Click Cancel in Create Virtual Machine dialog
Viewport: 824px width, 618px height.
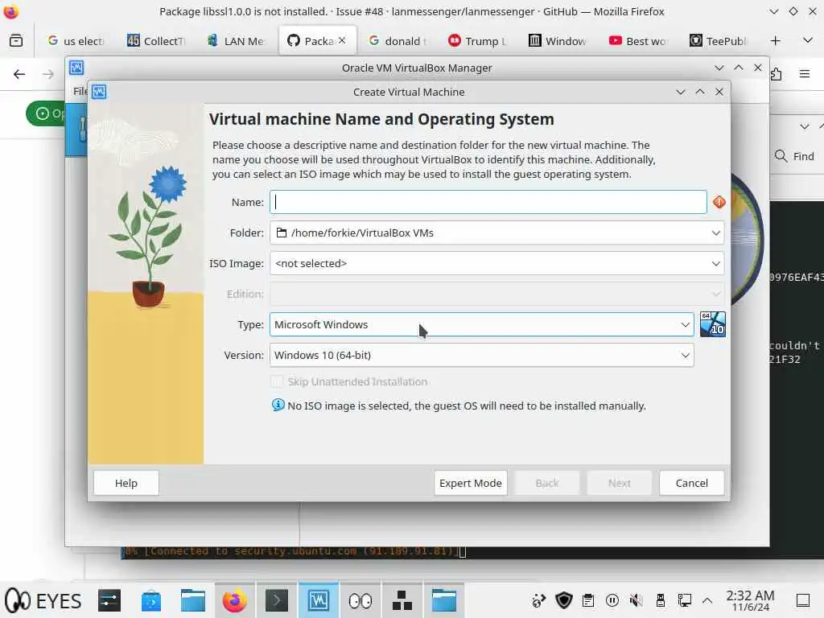[691, 483]
